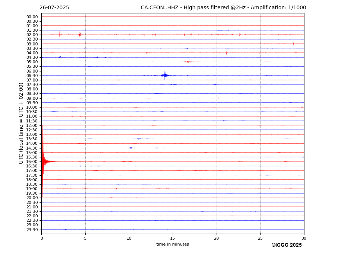
Task: Click the x-axis tick label 15
Action: tap(173, 238)
